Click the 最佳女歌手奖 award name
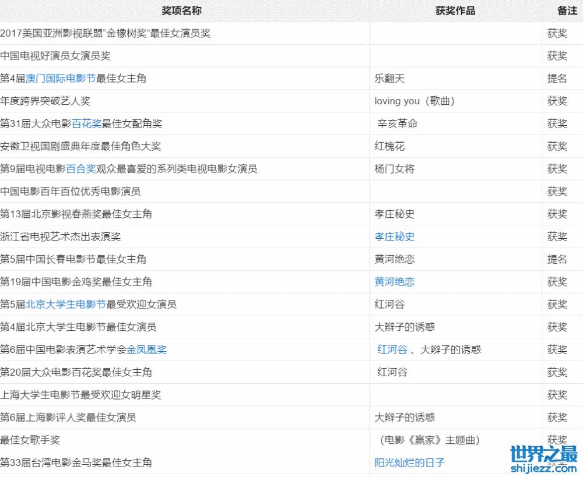The image size is (583, 477). [30, 440]
